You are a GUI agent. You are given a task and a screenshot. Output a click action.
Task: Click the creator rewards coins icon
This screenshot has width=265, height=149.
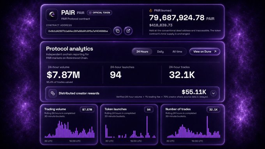pyautogui.click(x=53, y=93)
